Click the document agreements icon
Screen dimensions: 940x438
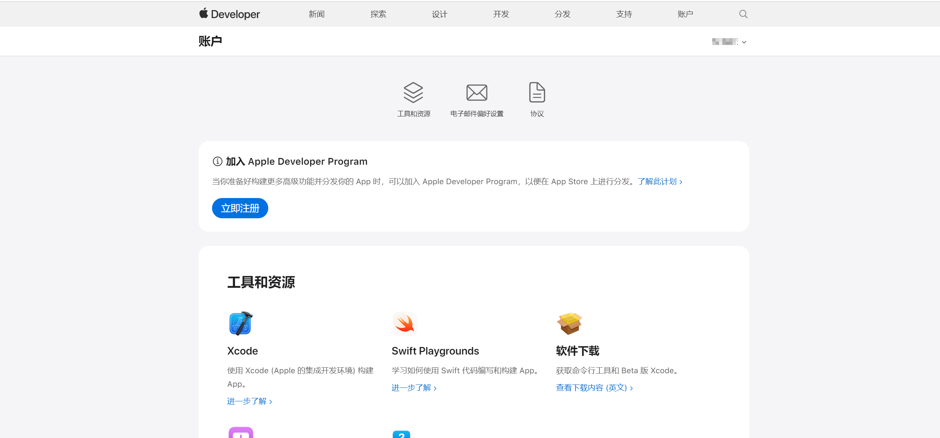537,92
